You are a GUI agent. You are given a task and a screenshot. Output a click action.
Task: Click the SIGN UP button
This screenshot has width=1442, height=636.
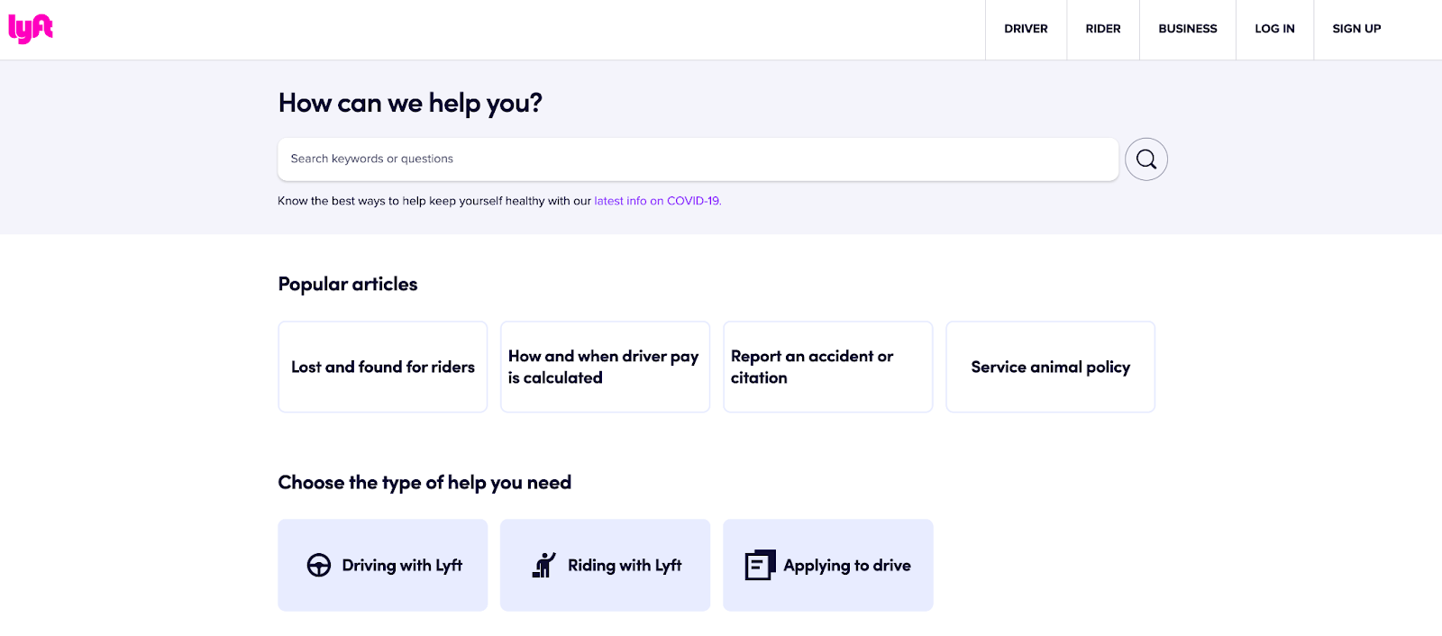pyautogui.click(x=1356, y=29)
